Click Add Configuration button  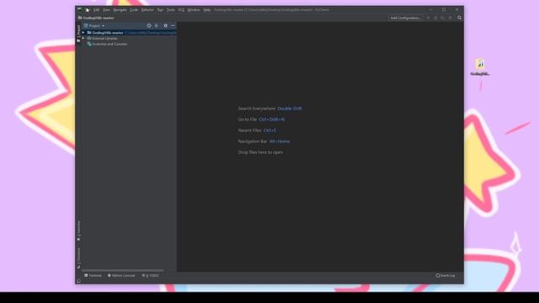pos(406,18)
